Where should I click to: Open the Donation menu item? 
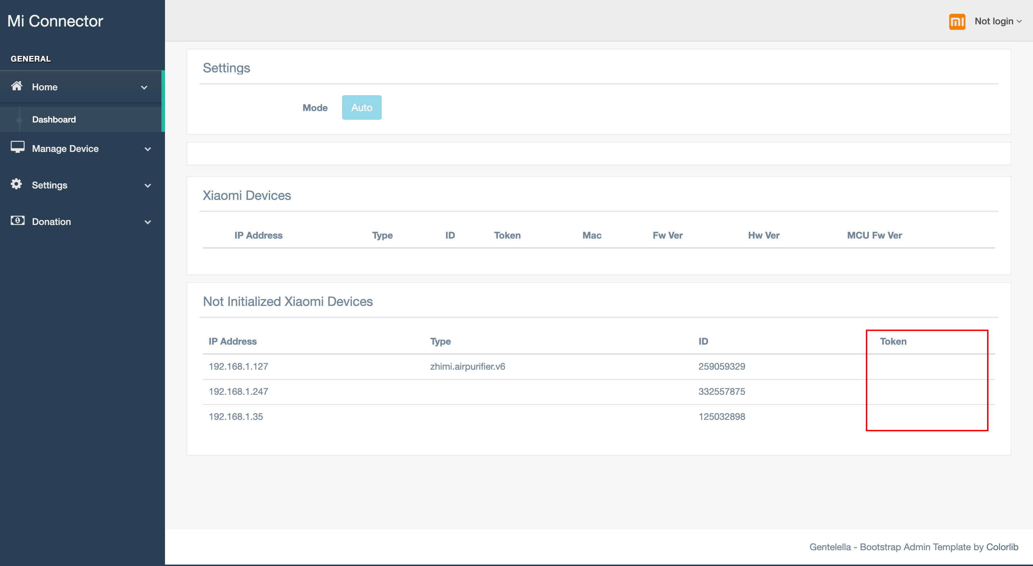[51, 221]
